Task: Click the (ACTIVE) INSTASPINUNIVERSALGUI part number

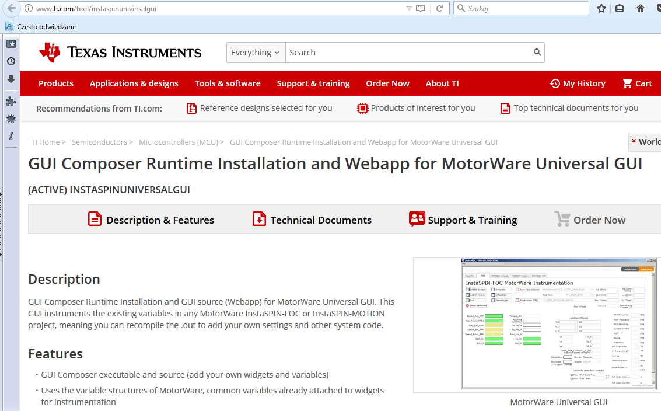Action: pos(109,190)
